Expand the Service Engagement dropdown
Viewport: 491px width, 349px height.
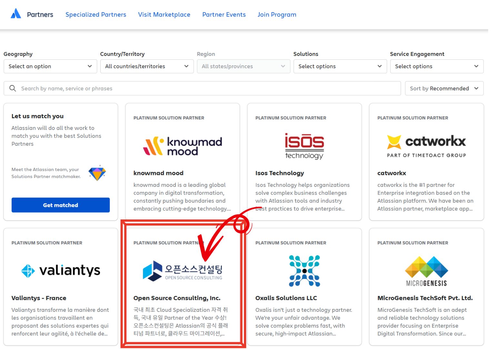[x=437, y=66]
